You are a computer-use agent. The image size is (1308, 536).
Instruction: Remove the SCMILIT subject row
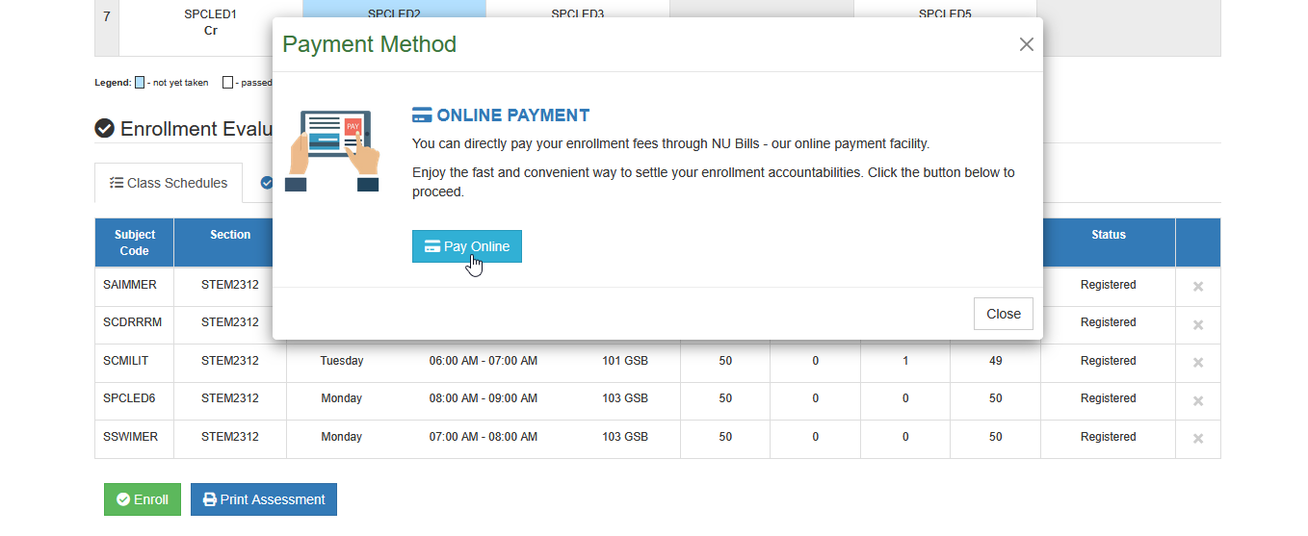(1198, 363)
